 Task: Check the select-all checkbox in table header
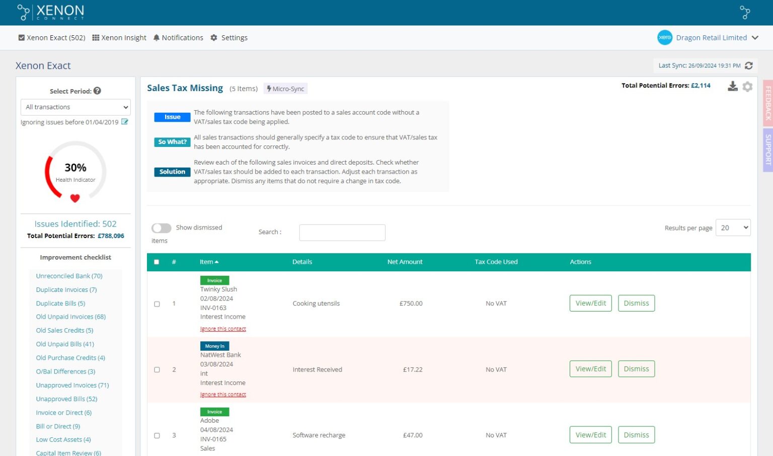pos(157,262)
